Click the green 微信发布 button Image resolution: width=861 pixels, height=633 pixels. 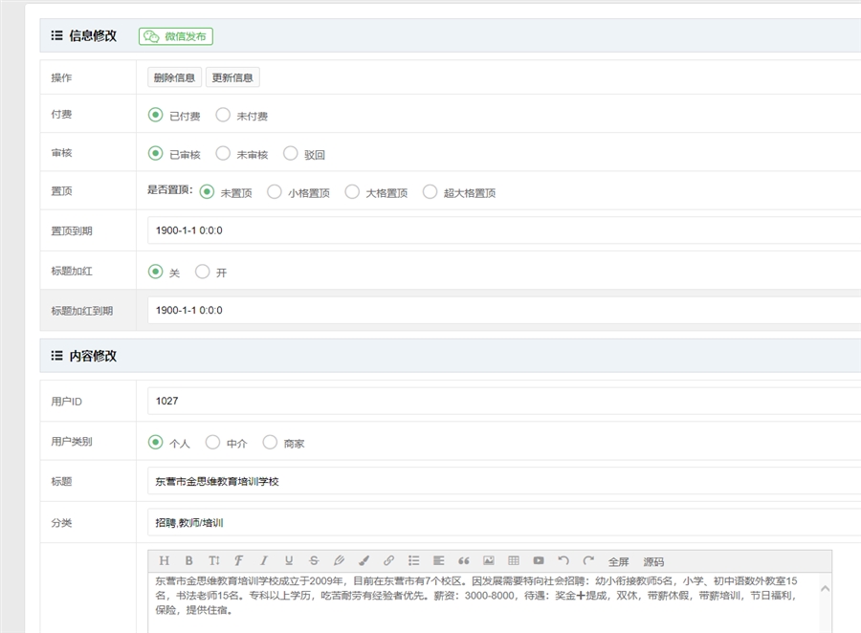pyautogui.click(x=176, y=36)
